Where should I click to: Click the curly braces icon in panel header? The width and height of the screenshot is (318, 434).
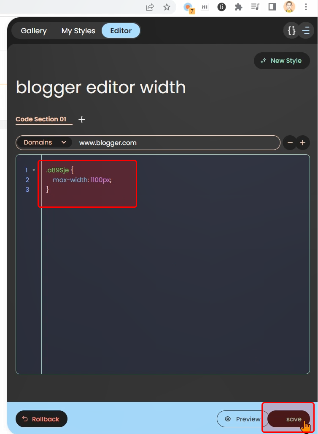pos(291,31)
